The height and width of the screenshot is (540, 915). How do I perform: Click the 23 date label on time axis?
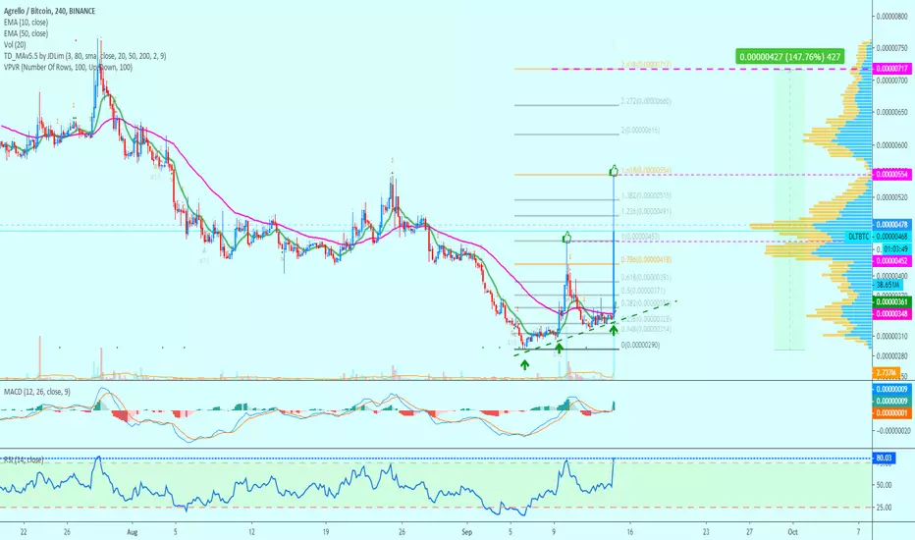coord(706,532)
